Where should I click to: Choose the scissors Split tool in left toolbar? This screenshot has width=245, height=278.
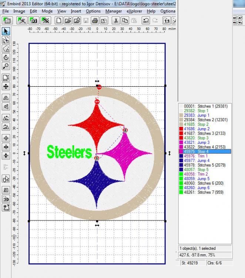coord(6,40)
